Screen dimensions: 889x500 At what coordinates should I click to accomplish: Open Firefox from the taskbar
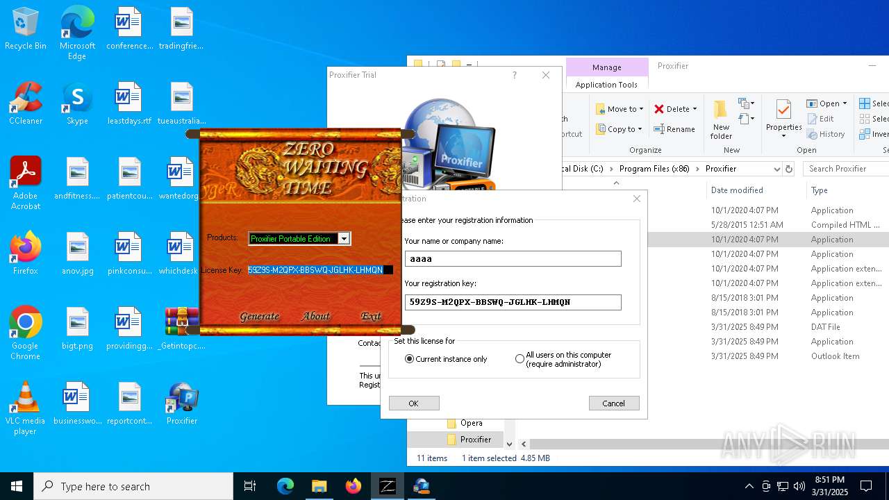pos(354,486)
